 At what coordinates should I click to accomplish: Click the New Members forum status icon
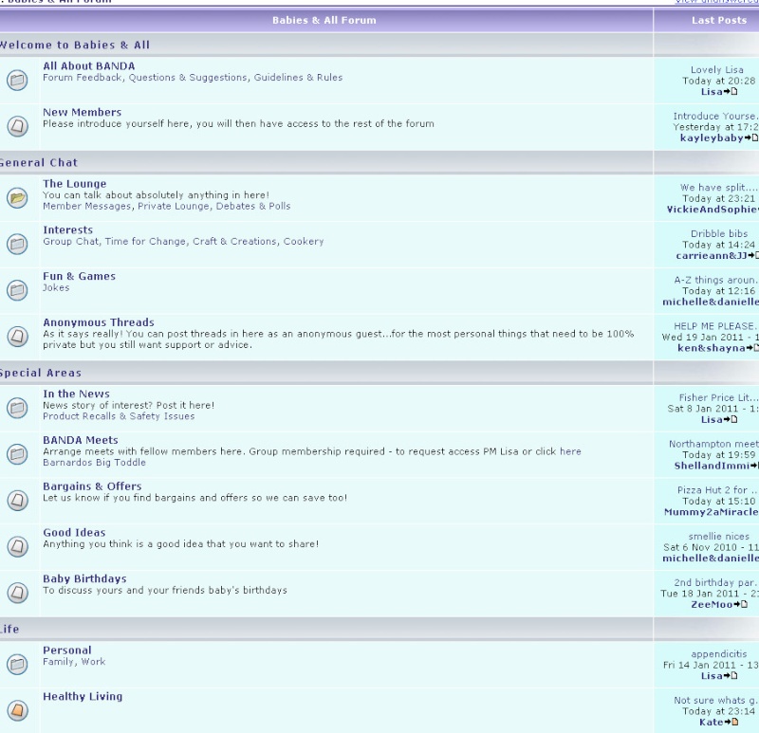coord(17,126)
